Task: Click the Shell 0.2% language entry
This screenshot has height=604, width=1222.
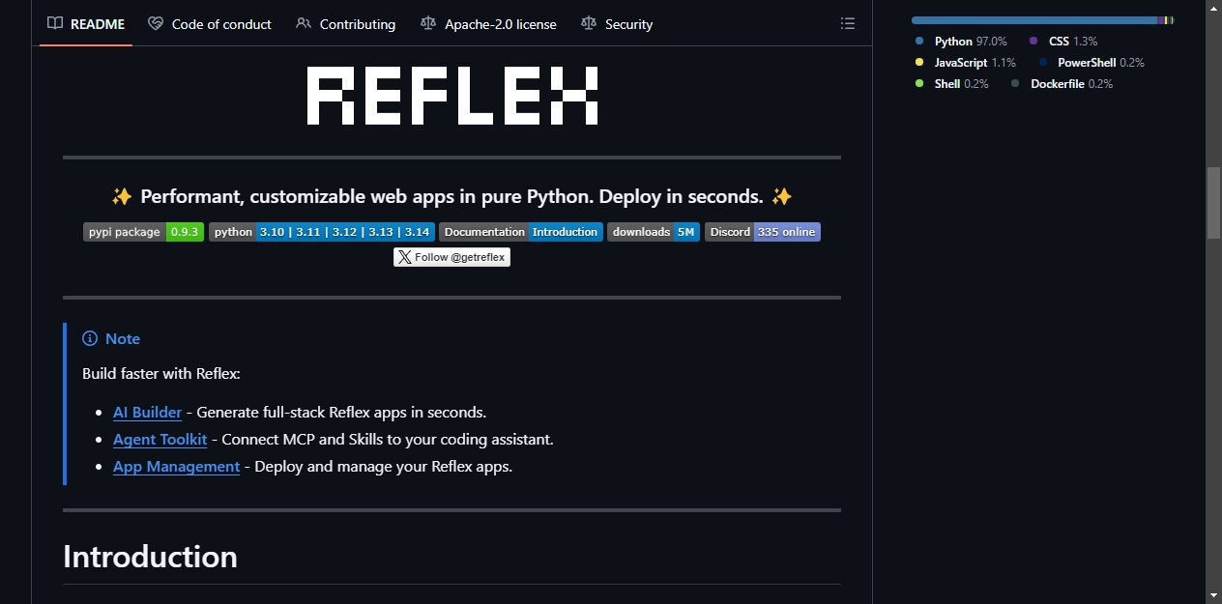Action: (952, 84)
